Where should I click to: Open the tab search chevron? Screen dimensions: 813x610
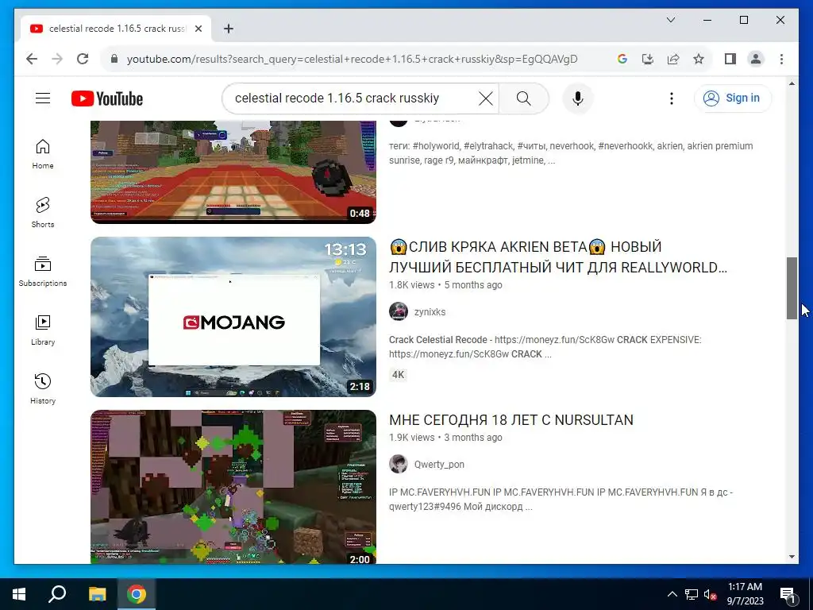click(670, 20)
